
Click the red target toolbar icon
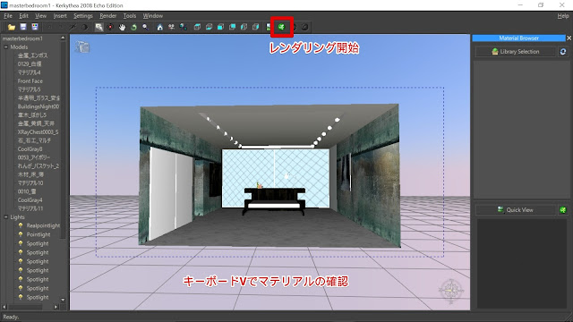pyautogui.click(x=110, y=27)
